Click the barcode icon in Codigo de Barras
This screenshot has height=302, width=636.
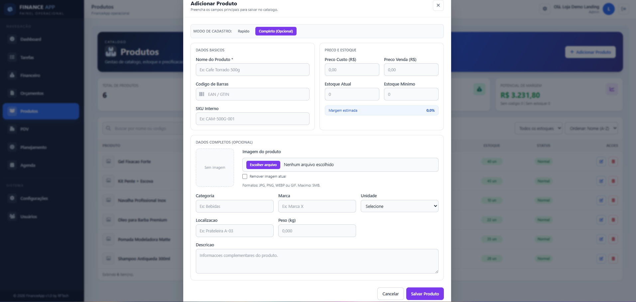tap(201, 94)
